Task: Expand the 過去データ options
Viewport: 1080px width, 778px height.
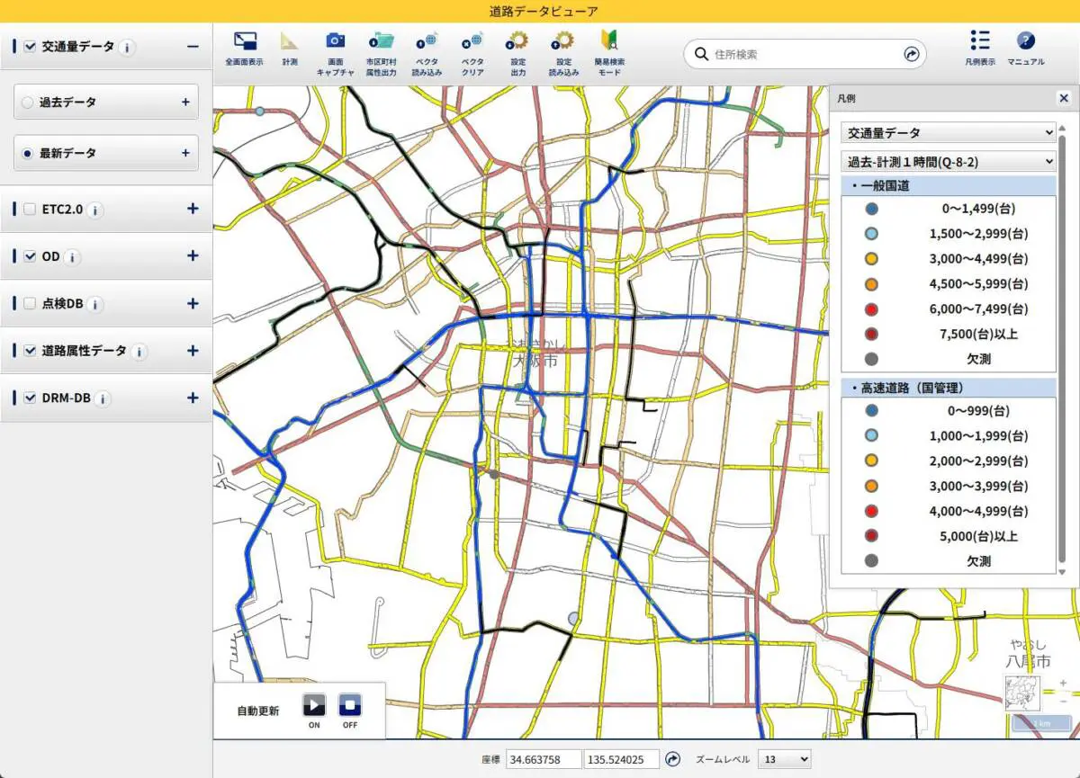Action: [185, 103]
